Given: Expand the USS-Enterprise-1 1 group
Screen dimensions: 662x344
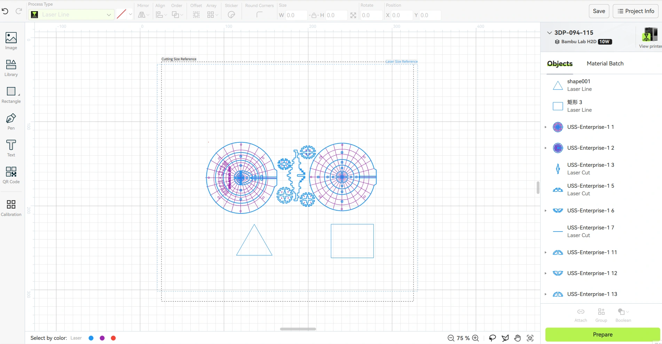Looking at the screenshot, I should tap(545, 127).
